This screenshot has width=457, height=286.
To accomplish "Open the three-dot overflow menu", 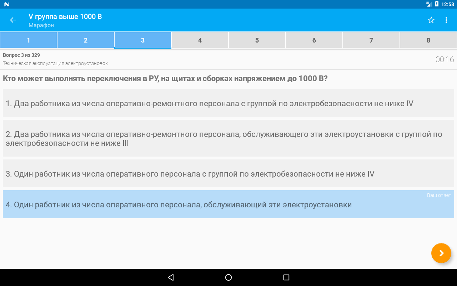I will pyautogui.click(x=446, y=20).
